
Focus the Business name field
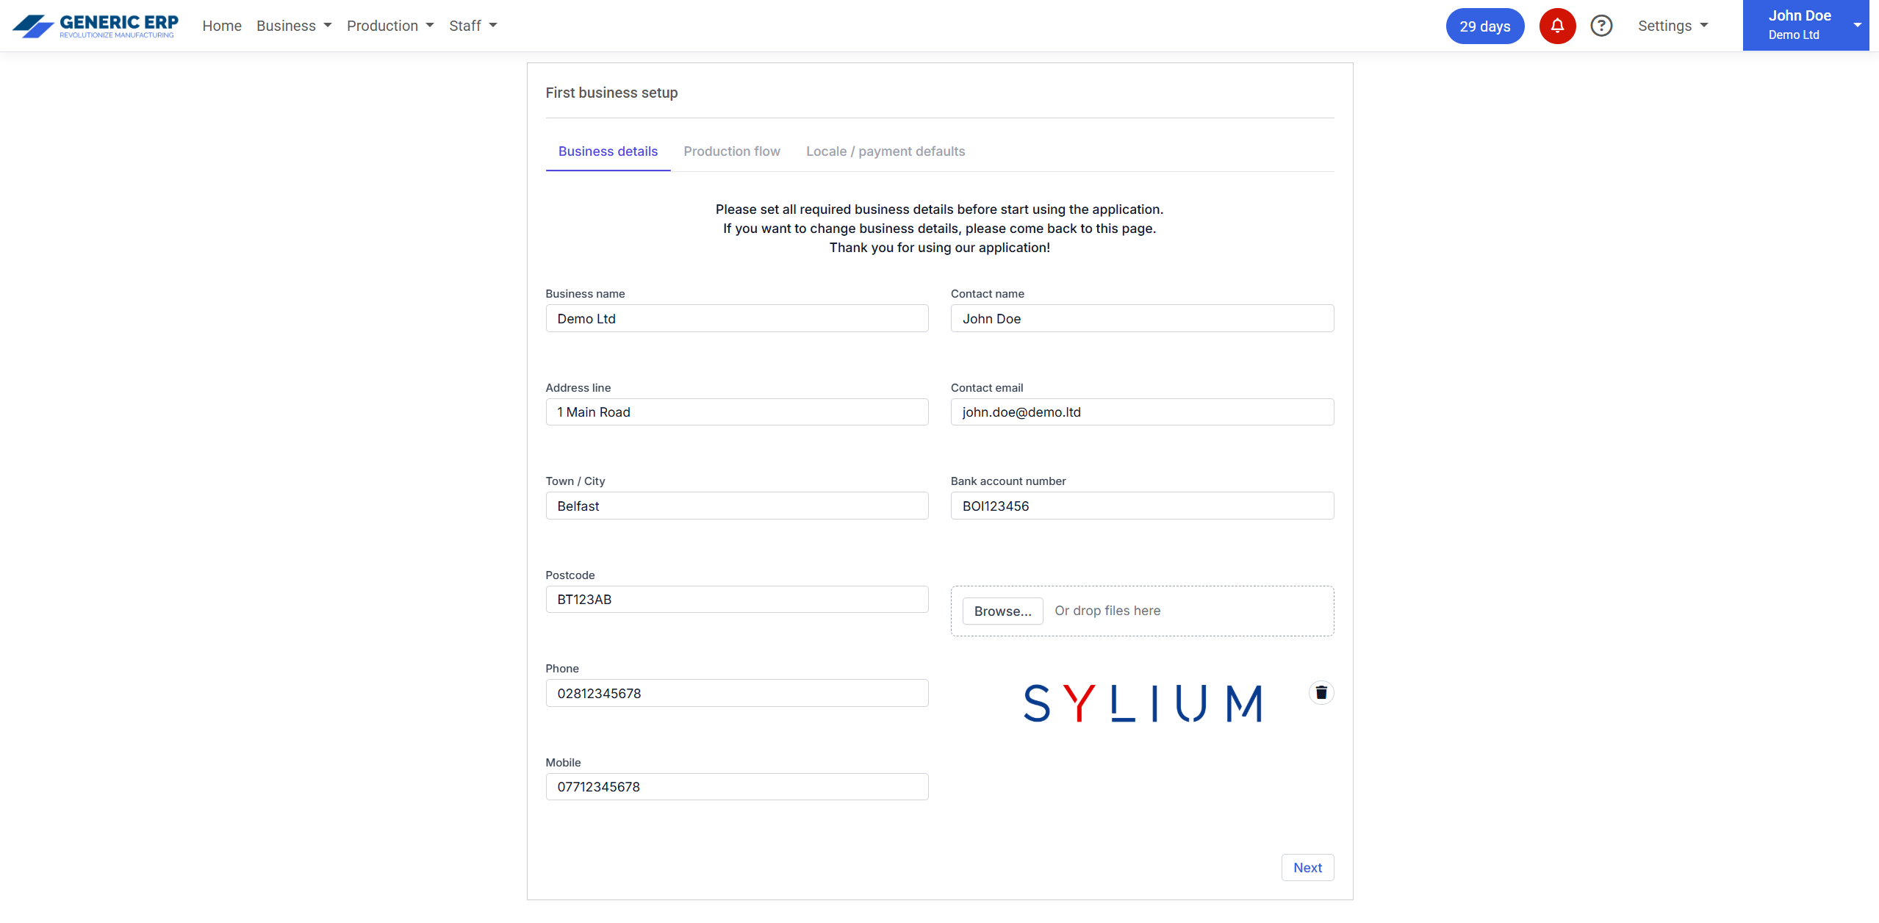(x=736, y=318)
